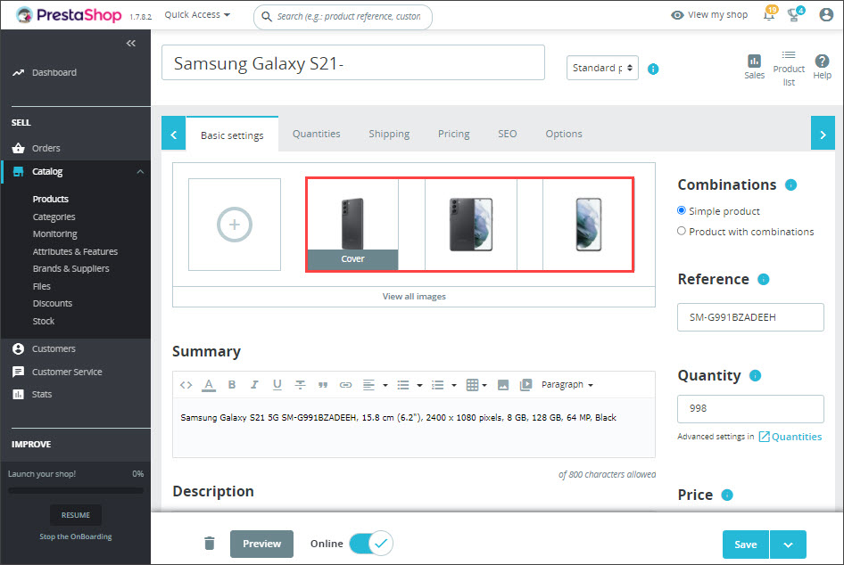
Task: Select Product with combinations radio option
Action: (682, 231)
